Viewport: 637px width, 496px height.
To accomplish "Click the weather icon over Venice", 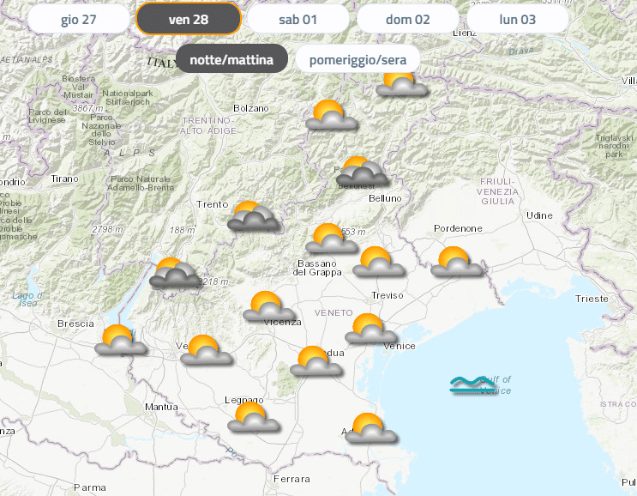I will [x=370, y=330].
